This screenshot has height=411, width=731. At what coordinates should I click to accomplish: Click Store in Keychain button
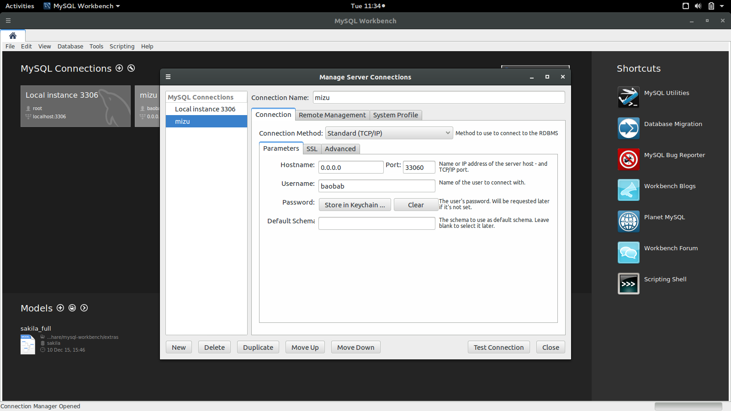click(x=355, y=205)
